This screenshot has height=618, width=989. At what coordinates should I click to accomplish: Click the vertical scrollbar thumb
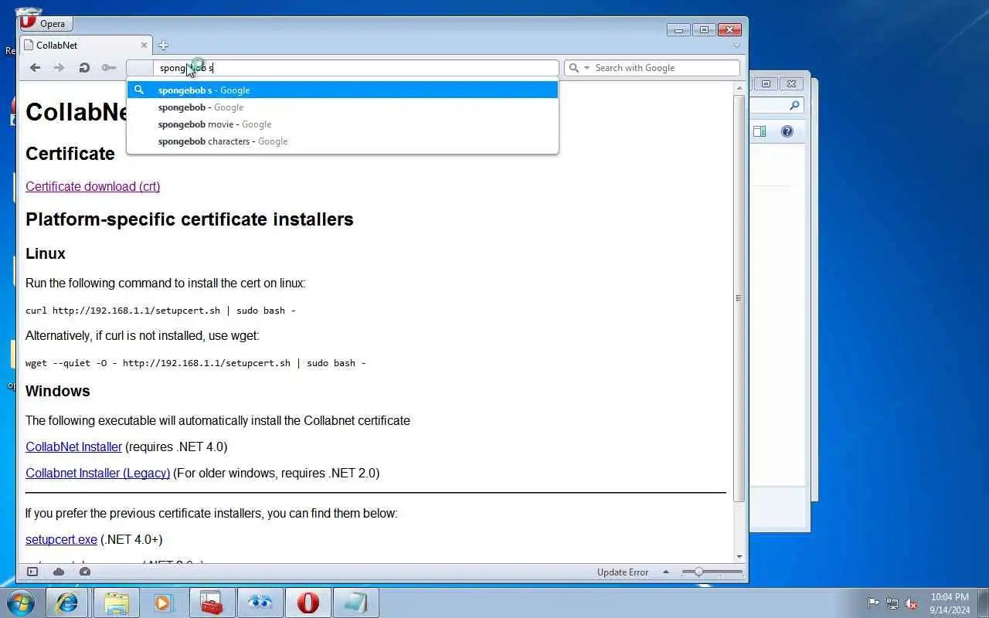(739, 298)
